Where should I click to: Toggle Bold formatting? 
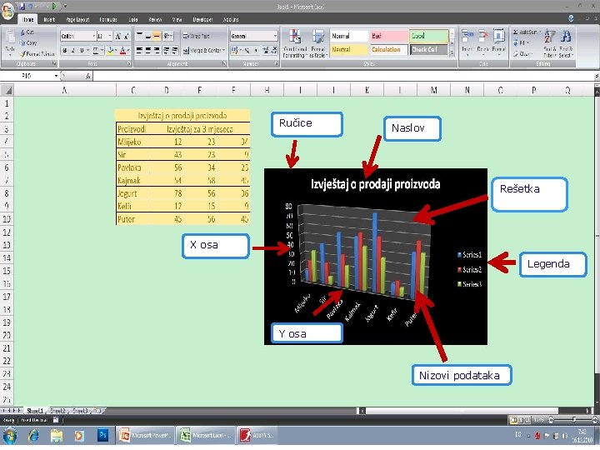click(x=65, y=51)
